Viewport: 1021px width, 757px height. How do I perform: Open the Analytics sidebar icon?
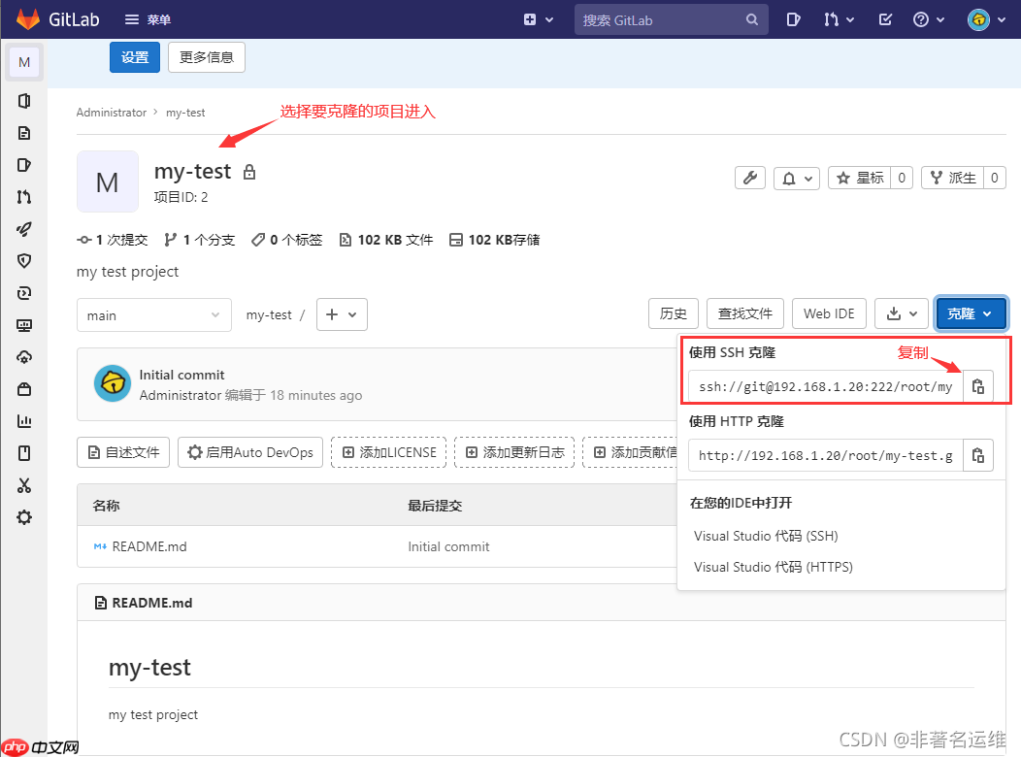point(23,420)
